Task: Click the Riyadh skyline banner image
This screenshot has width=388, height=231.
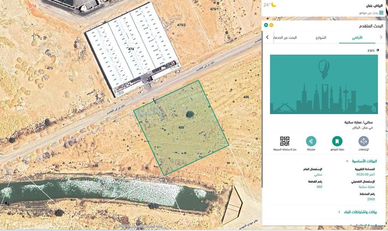Action: point(324,84)
